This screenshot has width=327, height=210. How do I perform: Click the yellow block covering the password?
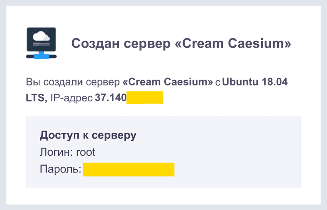pyautogui.click(x=129, y=170)
